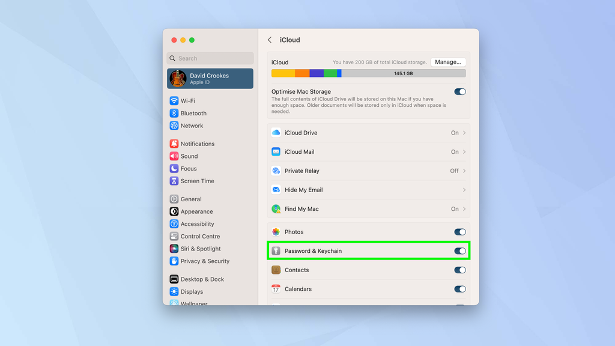Open Bluetooth settings
615x346 pixels.
click(x=175, y=113)
